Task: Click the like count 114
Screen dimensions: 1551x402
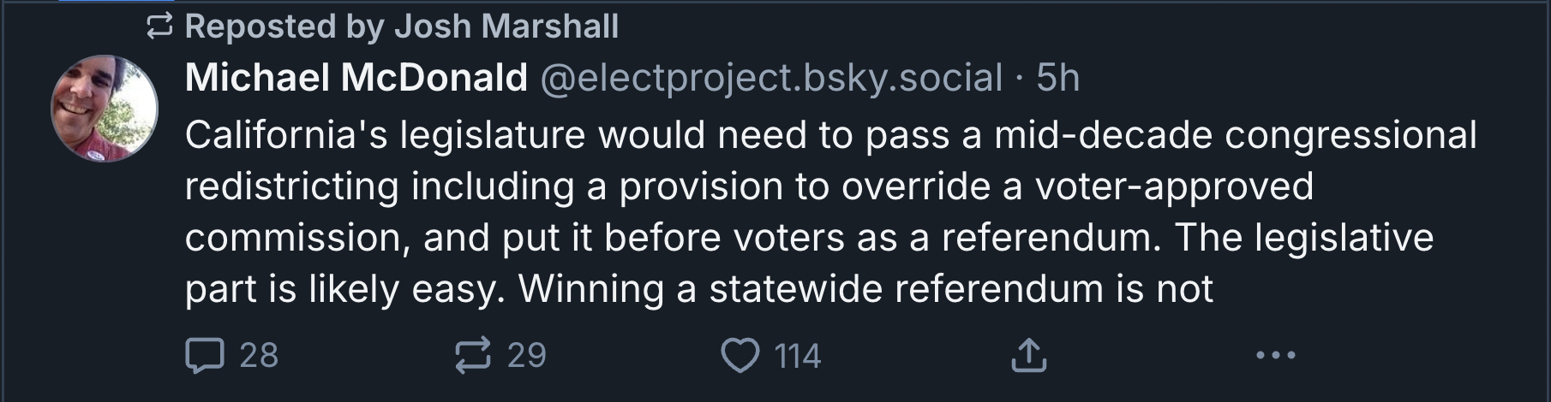Action: [797, 356]
